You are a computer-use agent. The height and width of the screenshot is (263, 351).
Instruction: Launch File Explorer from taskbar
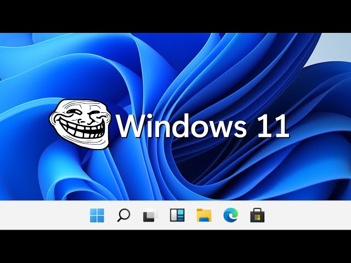tap(203, 215)
